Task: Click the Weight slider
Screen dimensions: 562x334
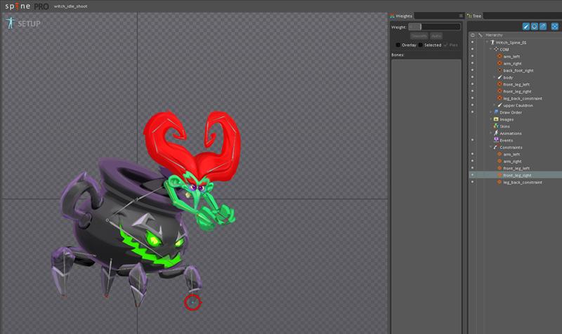Action: point(434,27)
